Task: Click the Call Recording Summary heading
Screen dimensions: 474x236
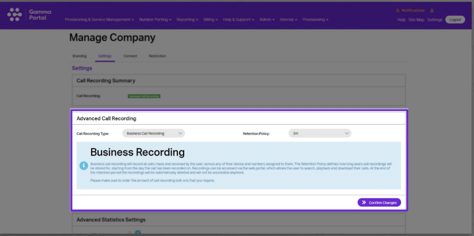Action: pos(106,81)
